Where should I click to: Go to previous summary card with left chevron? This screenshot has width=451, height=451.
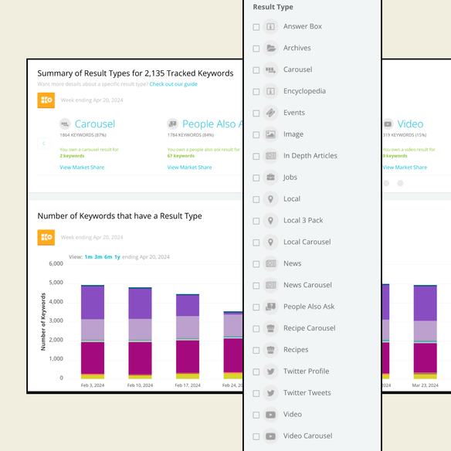44,143
